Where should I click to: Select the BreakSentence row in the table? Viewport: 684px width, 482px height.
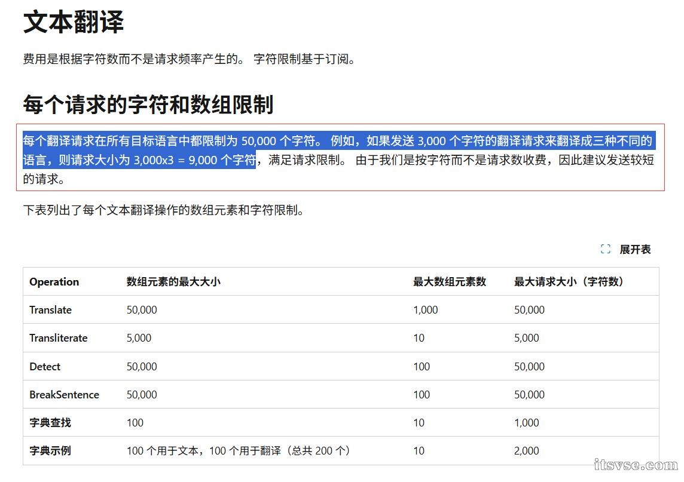[x=64, y=394]
